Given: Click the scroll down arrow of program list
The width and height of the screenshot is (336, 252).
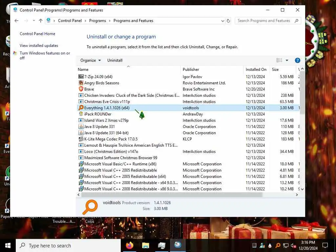Looking at the screenshot, I should coord(302,189).
